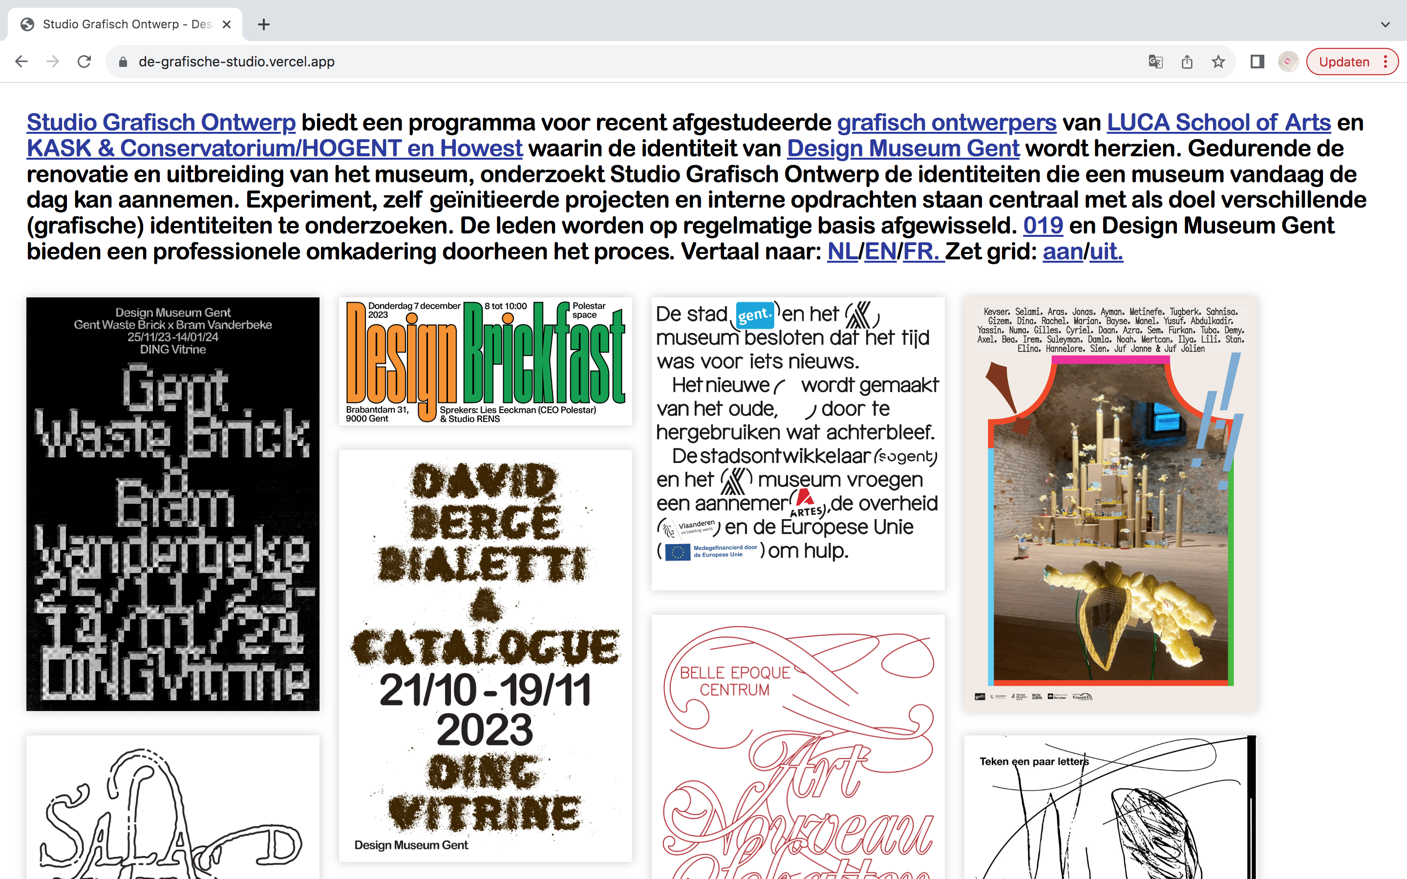Open KASK & Conservatorium/HOGENT en Howest link

275,148
